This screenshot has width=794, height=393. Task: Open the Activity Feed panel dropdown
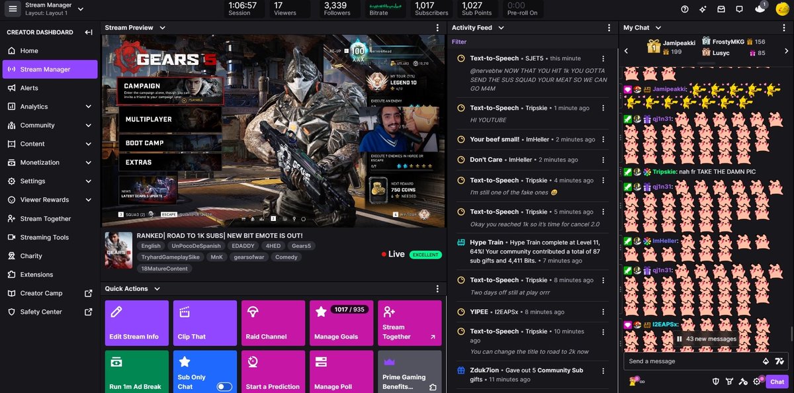[x=501, y=28]
